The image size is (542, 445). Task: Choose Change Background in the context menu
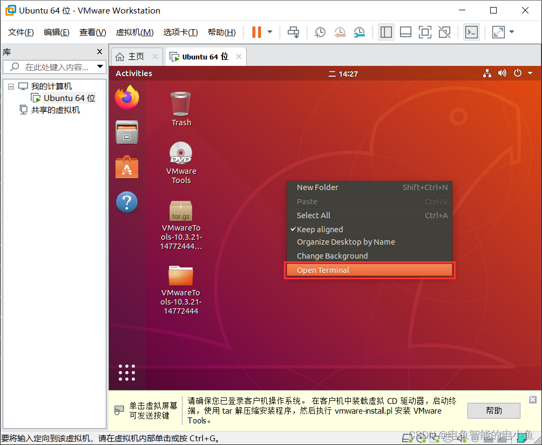click(369, 256)
